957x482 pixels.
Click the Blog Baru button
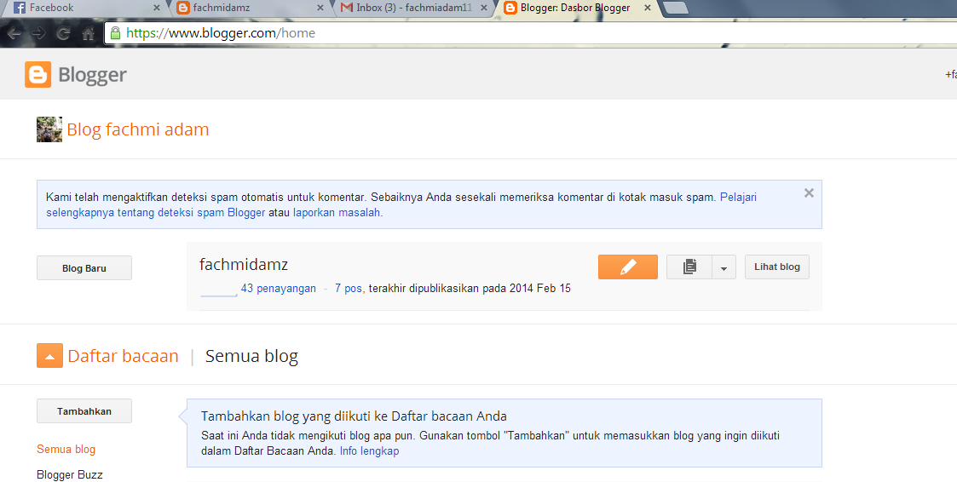pyautogui.click(x=84, y=268)
